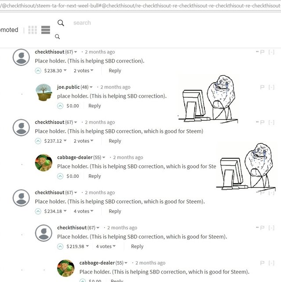Image resolution: width=281 pixels, height=282 pixels.
Task: Flag the joe.public comment
Action: click(x=262, y=87)
